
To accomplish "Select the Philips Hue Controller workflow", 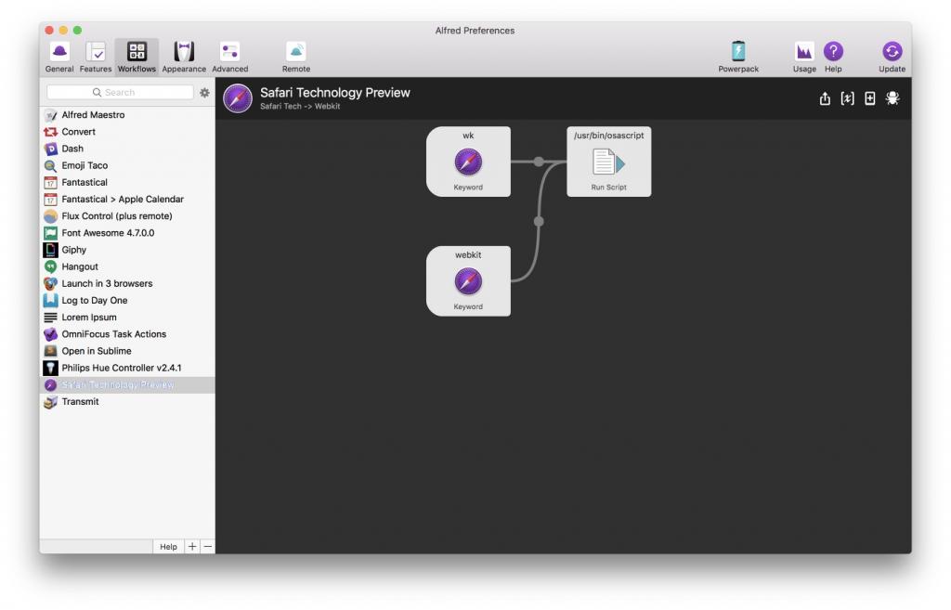I will [x=121, y=368].
